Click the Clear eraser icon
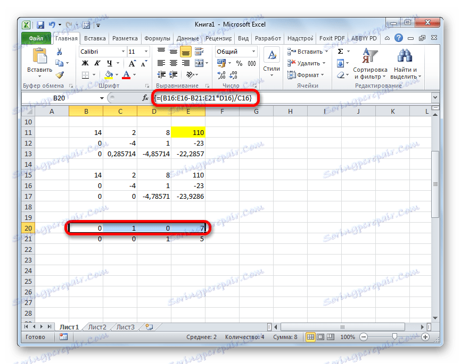 341,75
